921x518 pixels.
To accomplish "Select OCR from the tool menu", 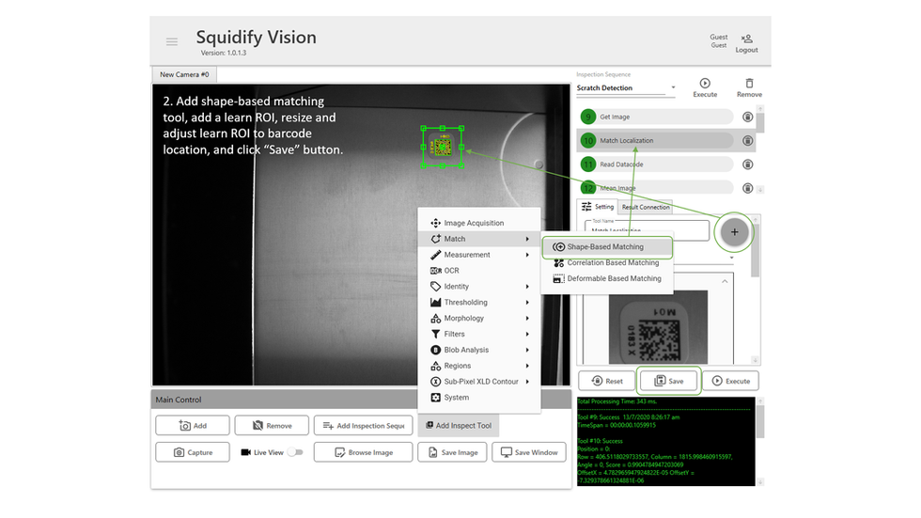I will (478, 271).
